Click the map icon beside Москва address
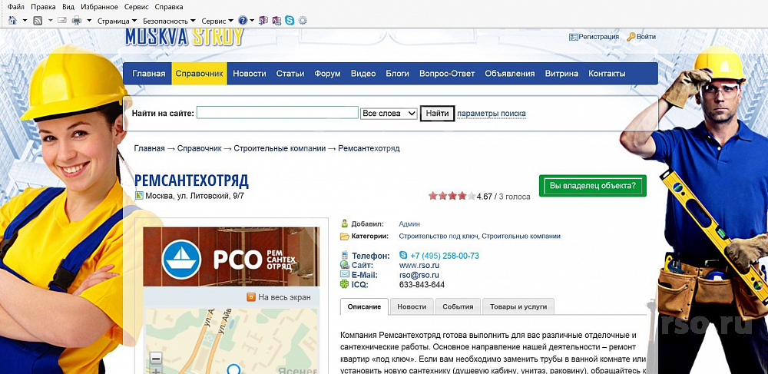 pyautogui.click(x=139, y=196)
